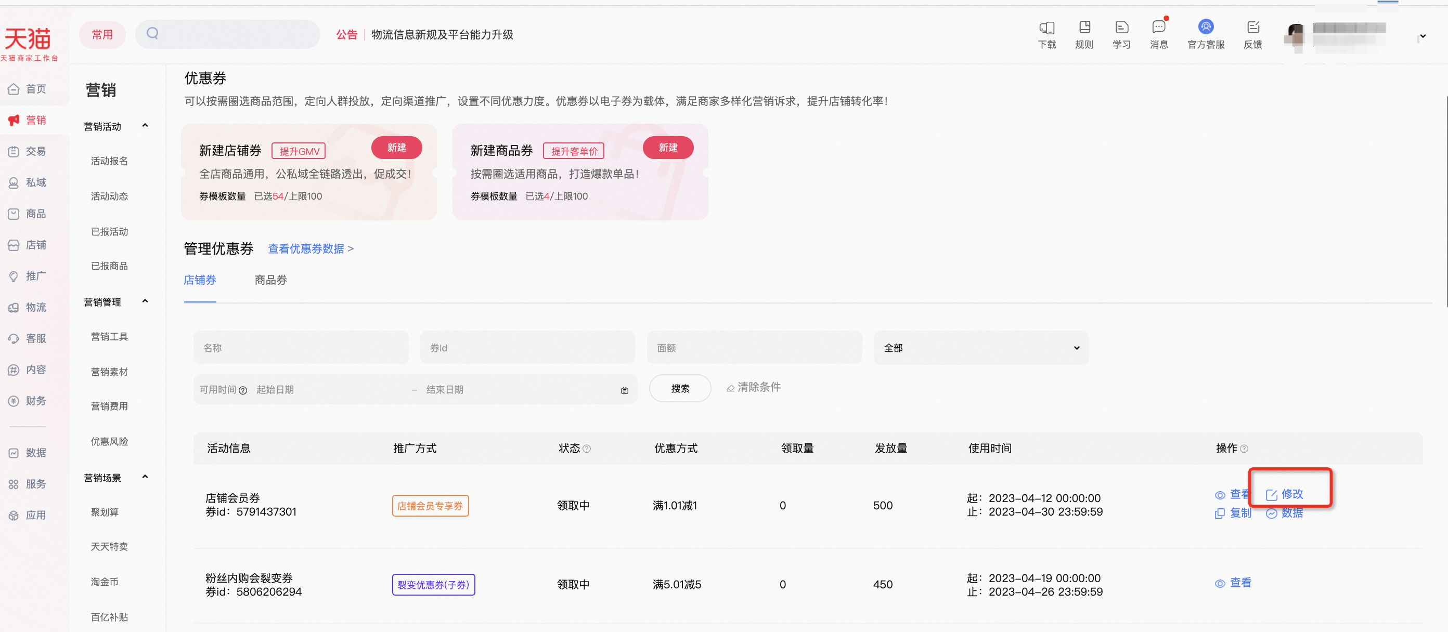Open 活动动态 in marketing menu
1448x632 pixels.
click(x=109, y=196)
